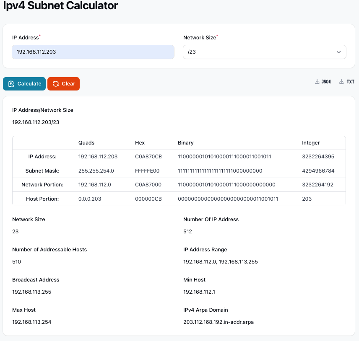The width and height of the screenshot is (359, 341).
Task: Select Max Host value 192.168.113.254
Action: pos(31,322)
